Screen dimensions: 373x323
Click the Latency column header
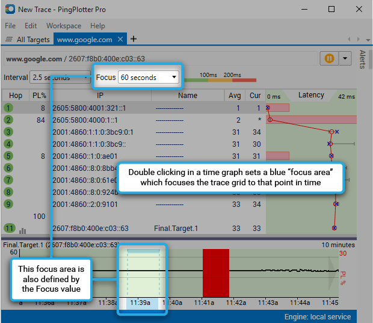point(311,96)
